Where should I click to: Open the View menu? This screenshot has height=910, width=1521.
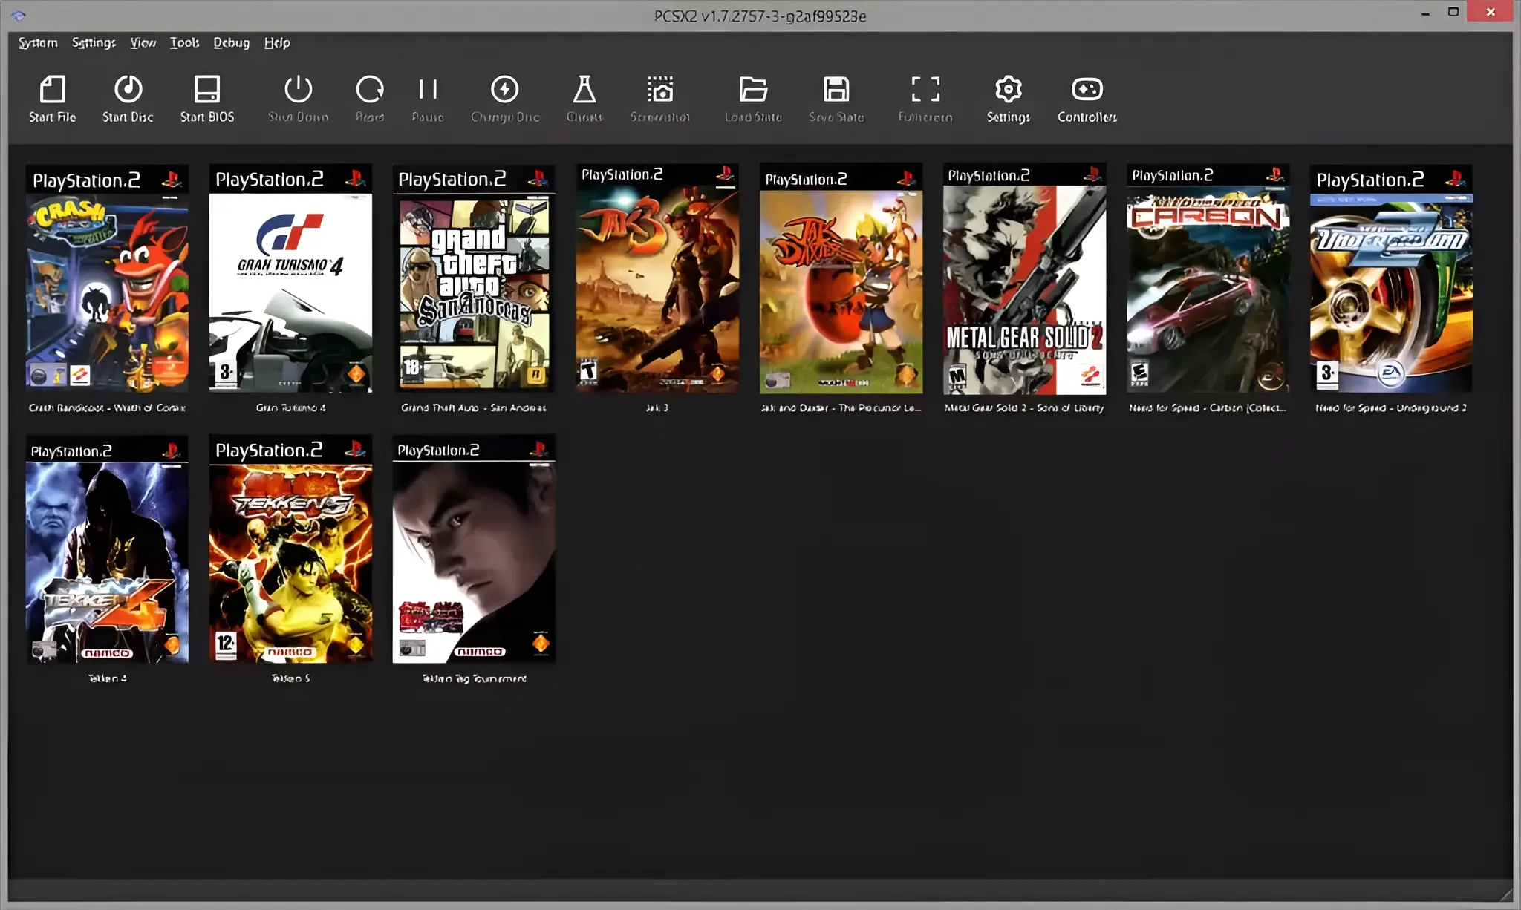[x=141, y=42]
